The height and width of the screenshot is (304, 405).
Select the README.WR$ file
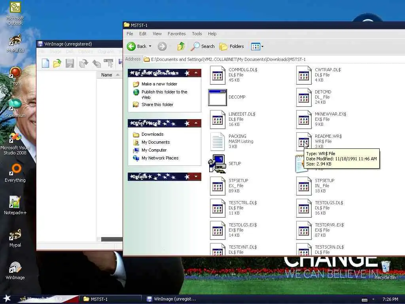tap(304, 141)
